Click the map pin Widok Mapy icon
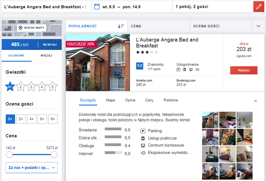Screen dimensions: 266x181 tap(20, 28)
